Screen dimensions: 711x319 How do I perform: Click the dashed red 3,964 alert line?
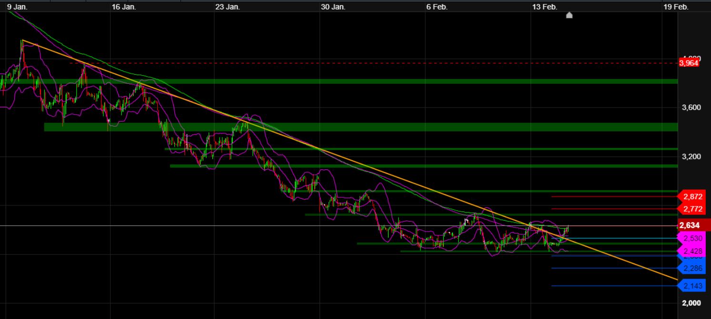pyautogui.click(x=333, y=63)
